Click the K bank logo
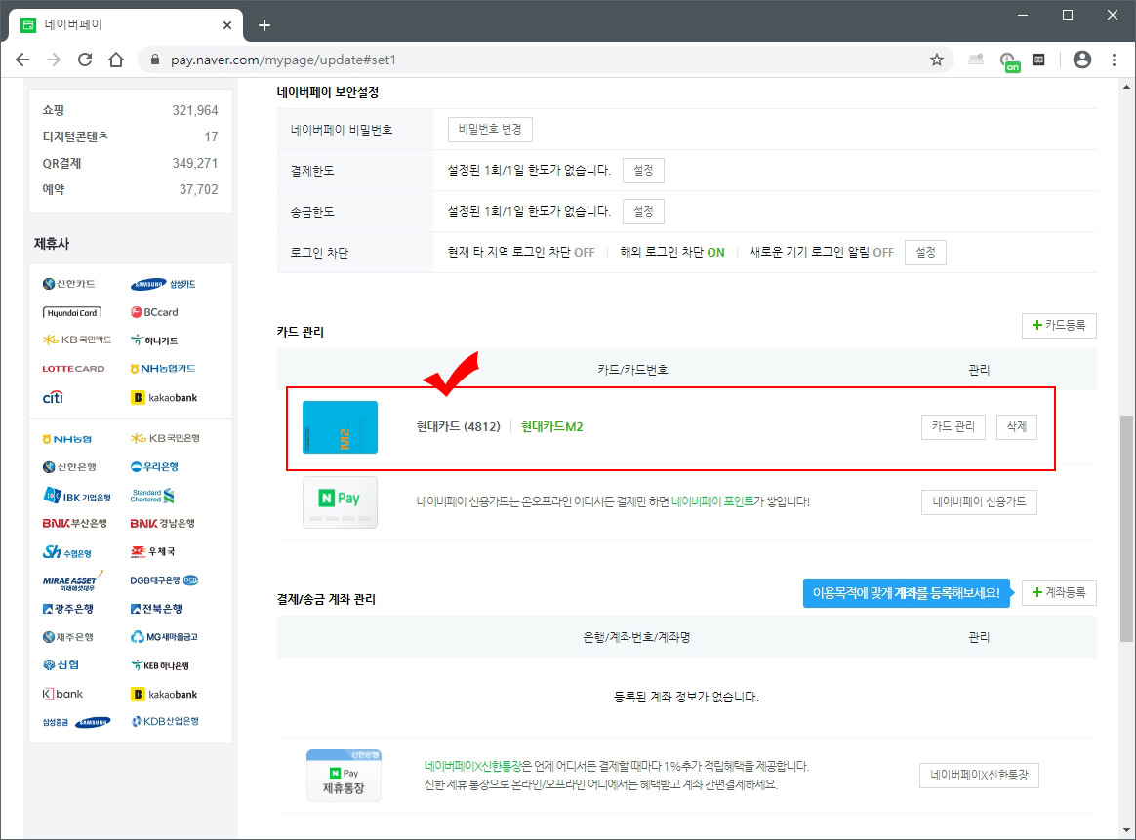Viewport: 1136px width, 840px height. tap(62, 694)
